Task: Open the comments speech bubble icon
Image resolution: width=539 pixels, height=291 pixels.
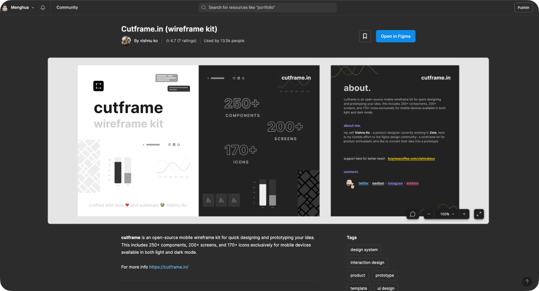Action: [x=413, y=214]
